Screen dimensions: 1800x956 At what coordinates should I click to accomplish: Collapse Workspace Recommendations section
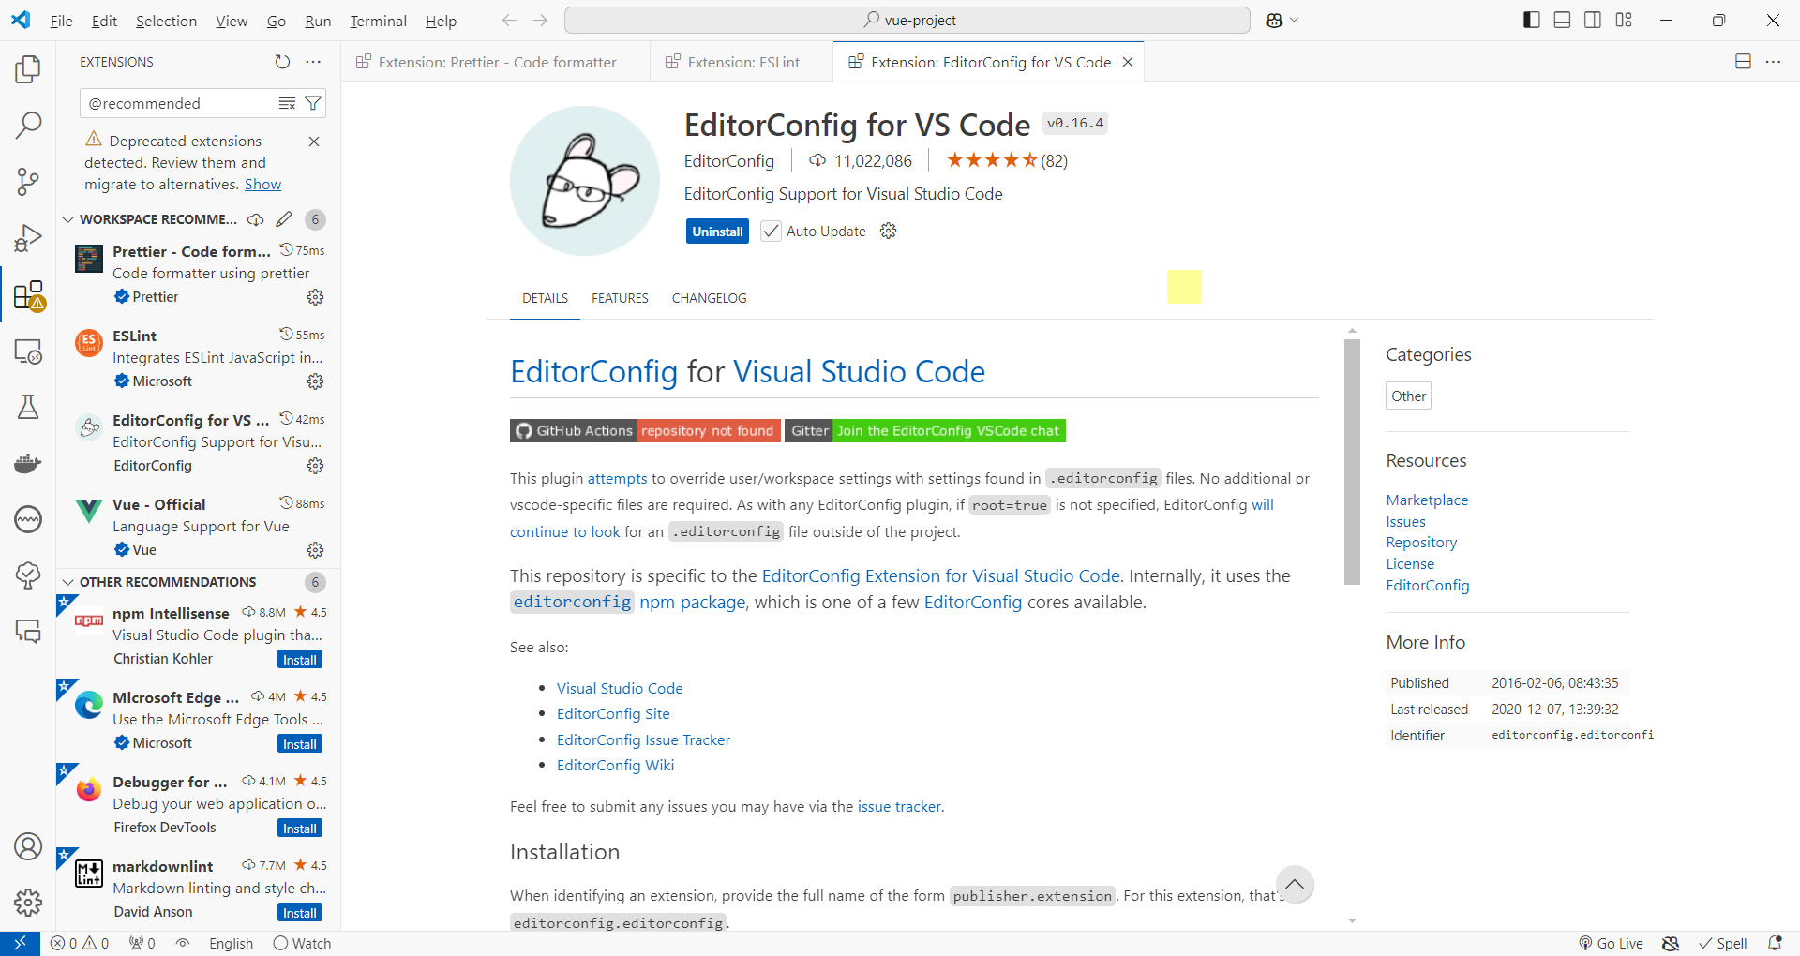(67, 219)
